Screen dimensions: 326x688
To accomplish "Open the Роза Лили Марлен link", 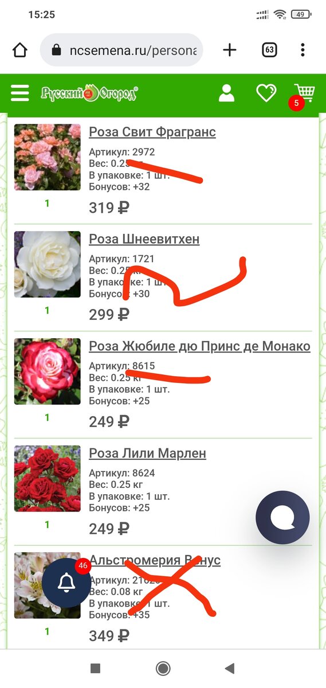I will coord(148,454).
